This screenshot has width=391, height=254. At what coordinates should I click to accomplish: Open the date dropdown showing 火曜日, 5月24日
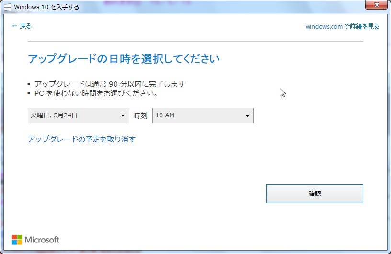[78, 115]
